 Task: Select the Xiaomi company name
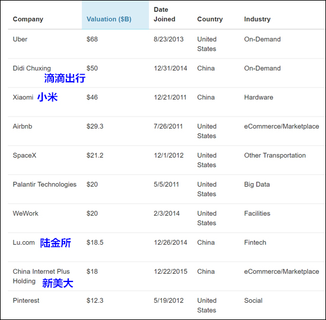23,97
